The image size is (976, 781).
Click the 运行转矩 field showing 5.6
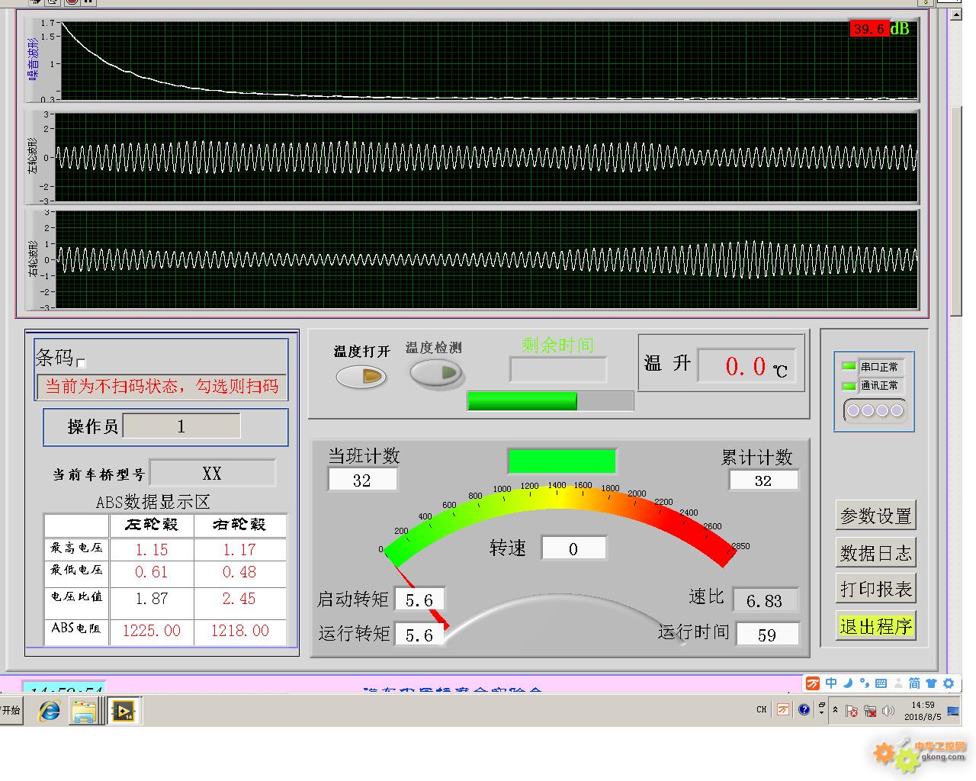tap(419, 635)
